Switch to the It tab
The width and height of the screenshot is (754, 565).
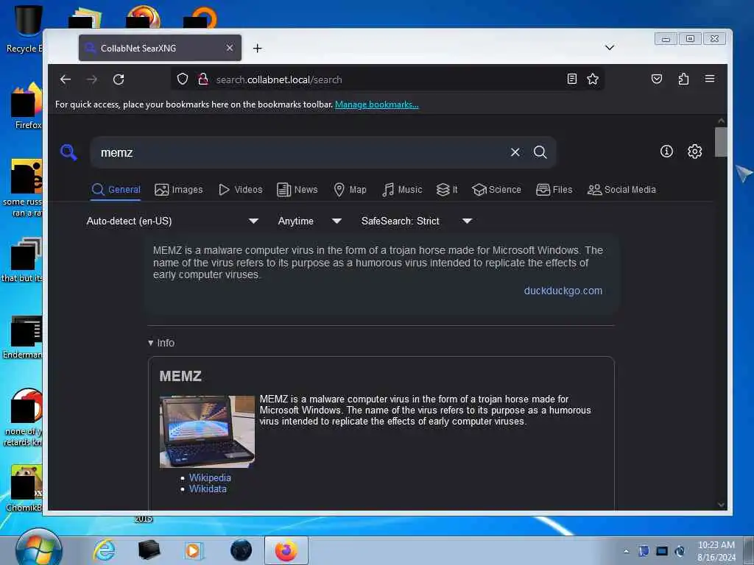pos(447,190)
